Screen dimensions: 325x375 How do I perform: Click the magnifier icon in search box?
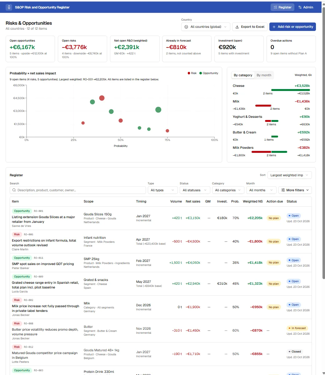[x=14, y=190]
